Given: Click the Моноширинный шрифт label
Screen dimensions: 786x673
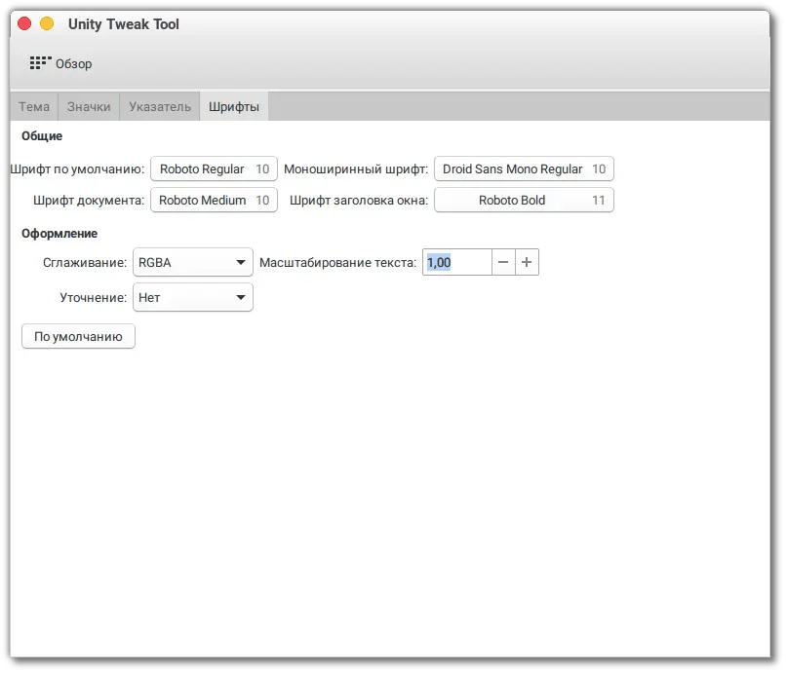Looking at the screenshot, I should click(x=356, y=169).
